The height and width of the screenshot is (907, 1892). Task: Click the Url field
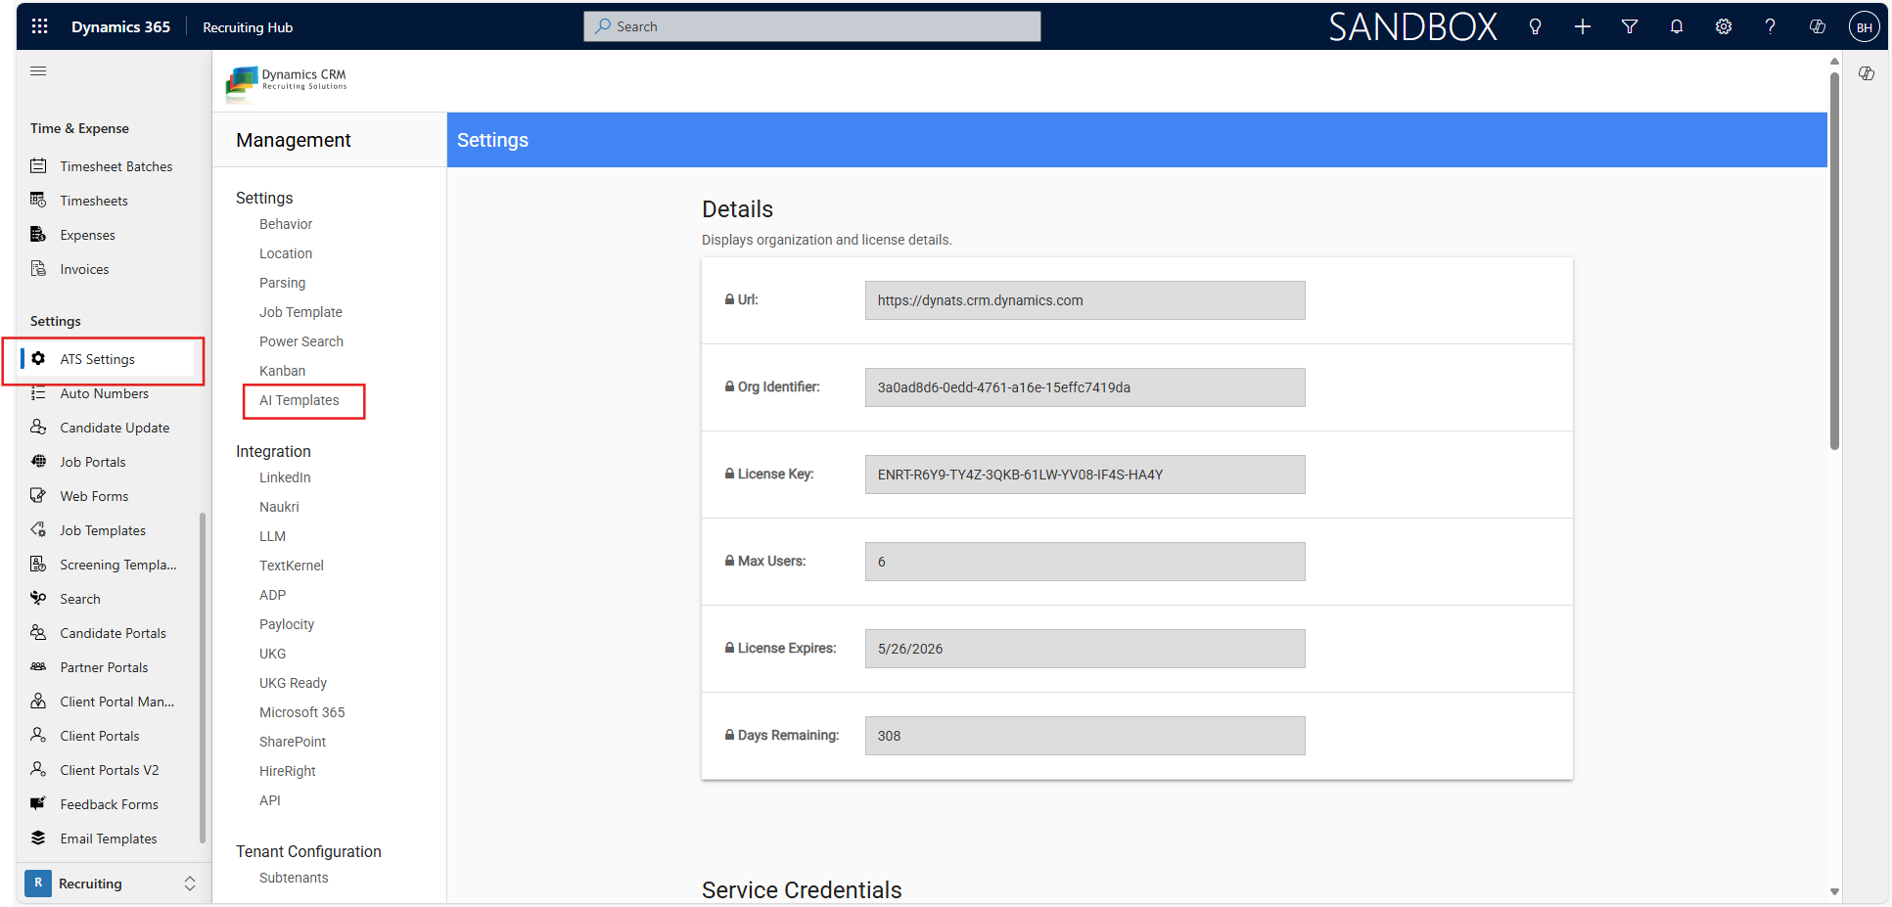pos(1084,300)
